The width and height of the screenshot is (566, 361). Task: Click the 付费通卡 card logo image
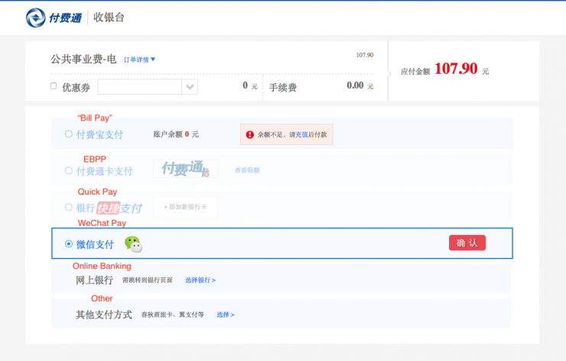click(186, 169)
